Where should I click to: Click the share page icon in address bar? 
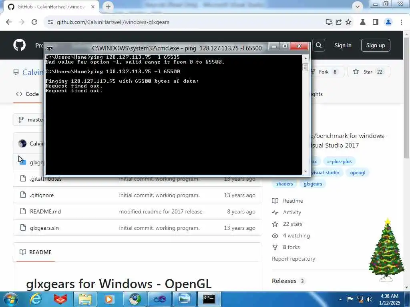[x=339, y=22]
